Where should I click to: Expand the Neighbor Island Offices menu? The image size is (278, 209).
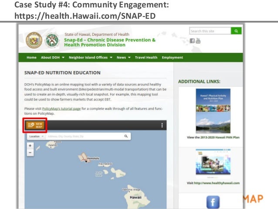click(91, 57)
